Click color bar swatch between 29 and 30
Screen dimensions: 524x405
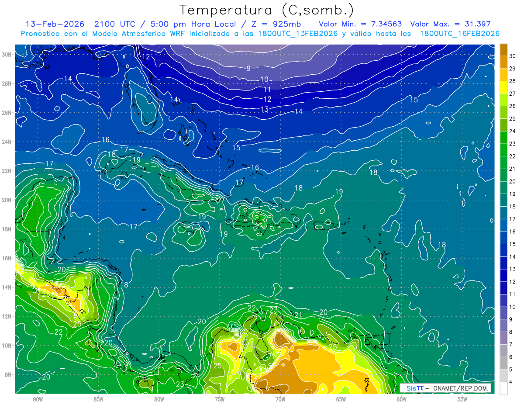coord(503,62)
